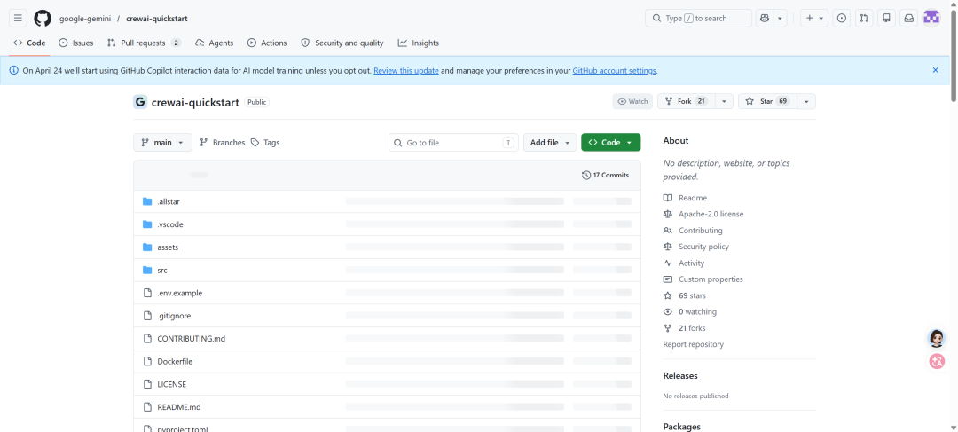
Task: Open Custom properties link
Action: 703,279
